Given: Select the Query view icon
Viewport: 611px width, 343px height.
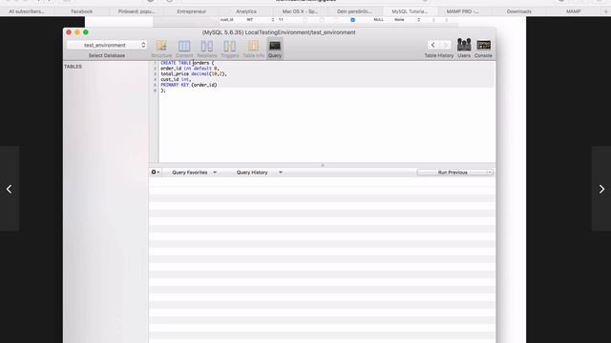Looking at the screenshot, I should tap(275, 49).
